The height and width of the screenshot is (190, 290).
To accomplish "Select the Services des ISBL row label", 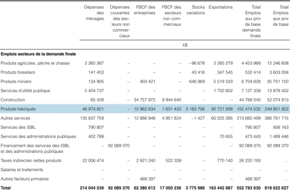I will point(18,127).
